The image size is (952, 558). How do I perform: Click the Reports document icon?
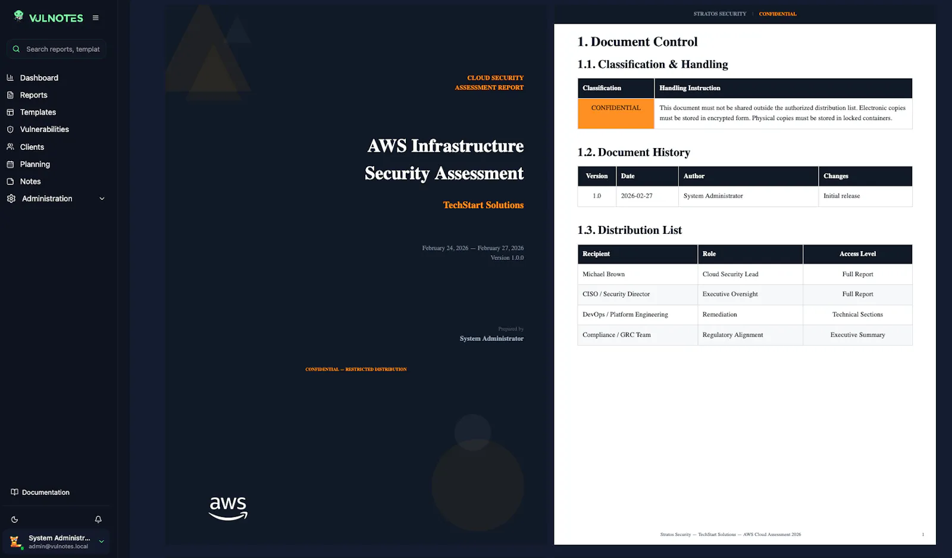[x=10, y=95]
